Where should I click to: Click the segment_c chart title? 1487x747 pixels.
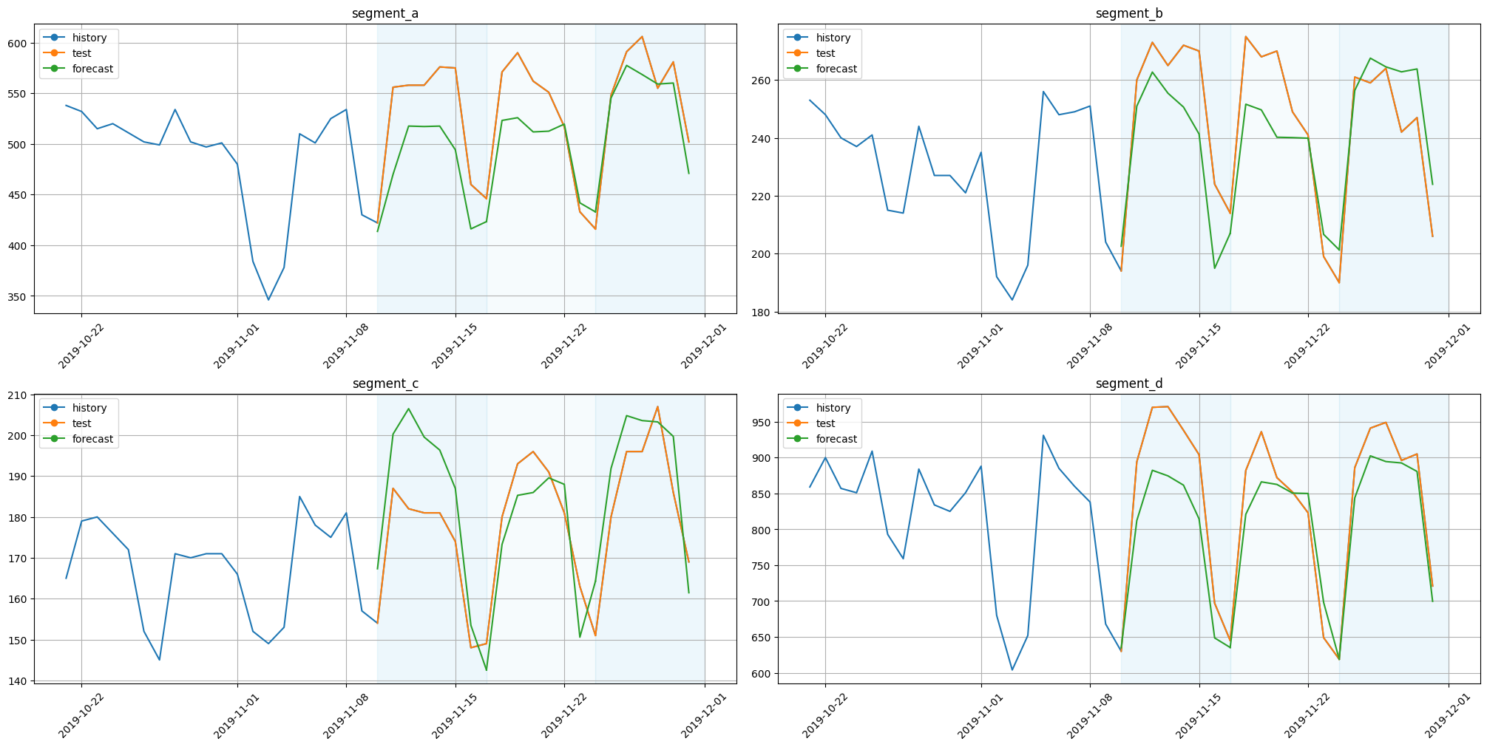[385, 383]
